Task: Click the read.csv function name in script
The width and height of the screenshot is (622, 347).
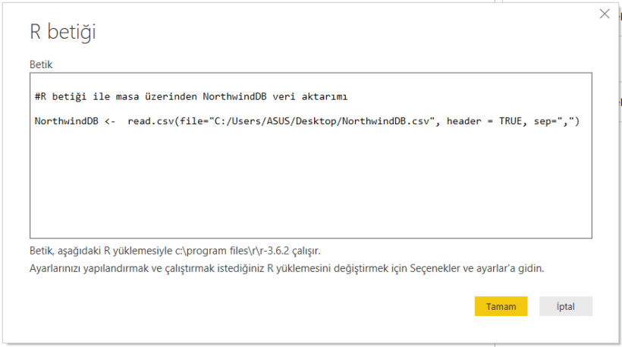Action: point(149,121)
